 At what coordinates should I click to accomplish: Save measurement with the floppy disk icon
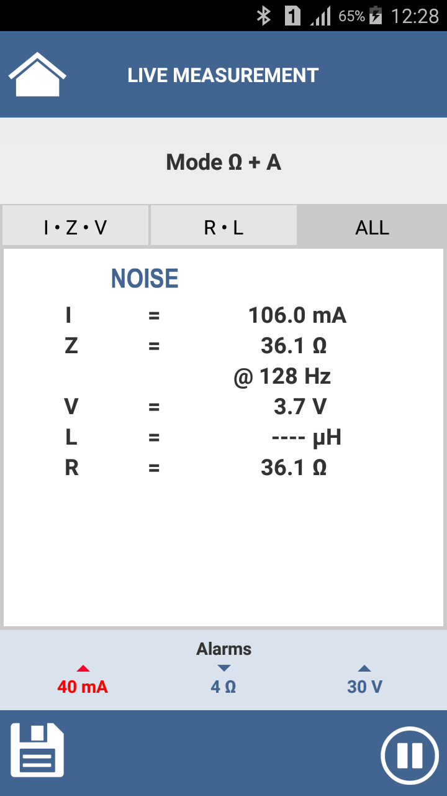tap(37, 750)
